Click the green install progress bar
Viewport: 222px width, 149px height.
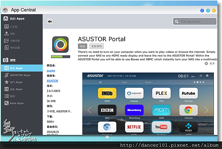pos(61,56)
